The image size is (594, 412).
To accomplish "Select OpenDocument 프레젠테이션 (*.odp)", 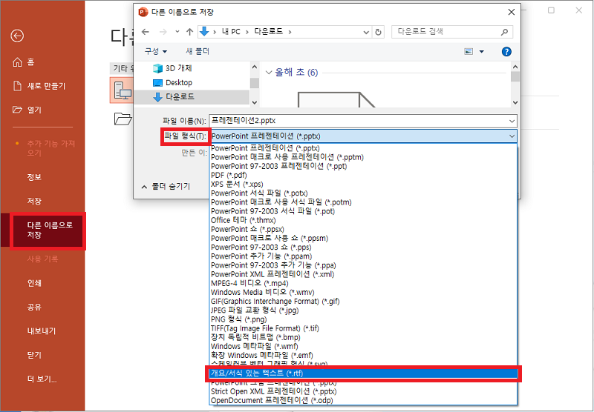I will tap(272, 400).
